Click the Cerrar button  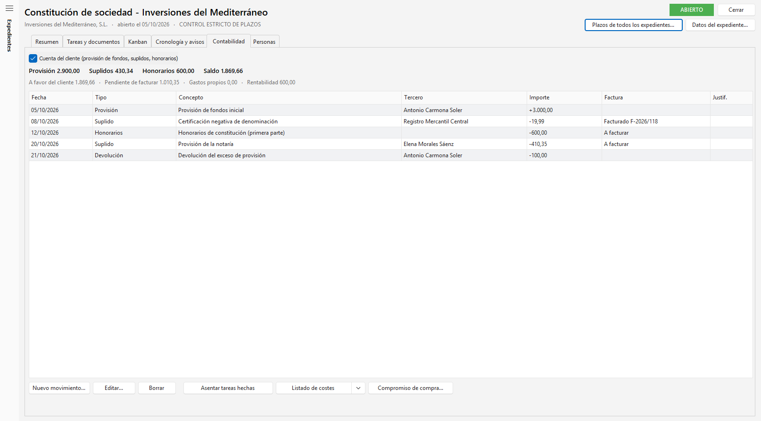pyautogui.click(x=736, y=10)
